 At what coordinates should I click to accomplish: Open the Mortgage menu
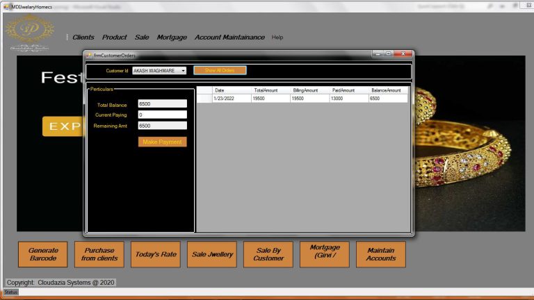point(172,37)
